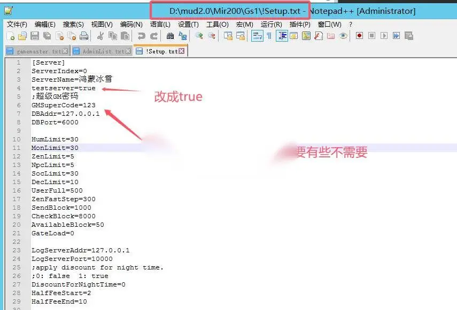Open Find using the binoculars icon
Viewport: 457px width, 310px height.
tap(170, 36)
